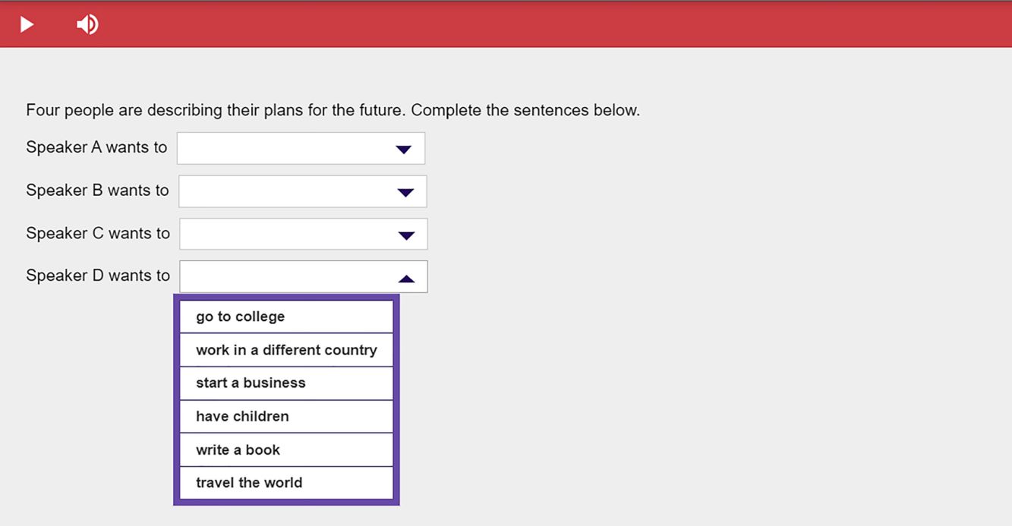
Task: Click the upward arrow on Speaker D's dropdown
Action: coord(407,276)
